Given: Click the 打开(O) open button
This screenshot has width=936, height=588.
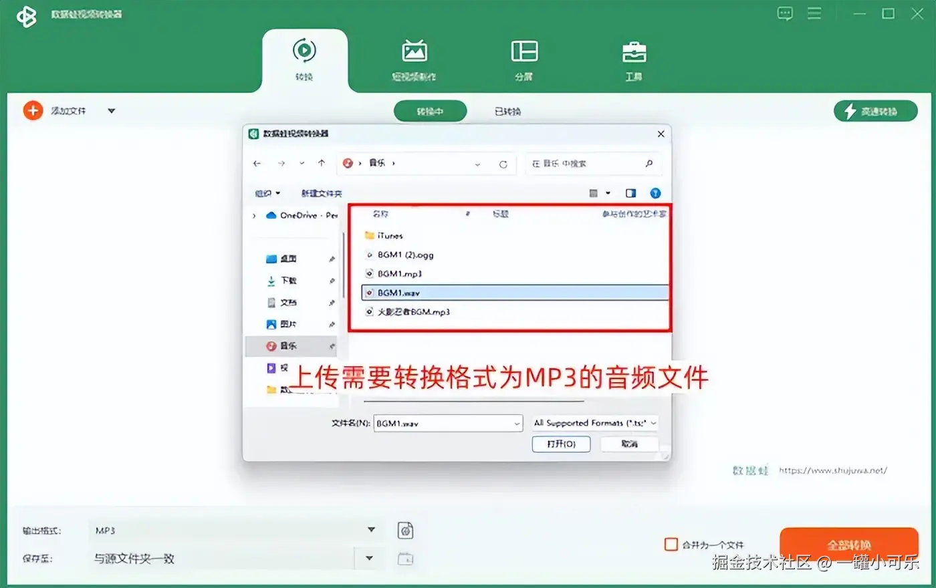Looking at the screenshot, I should click(x=561, y=444).
